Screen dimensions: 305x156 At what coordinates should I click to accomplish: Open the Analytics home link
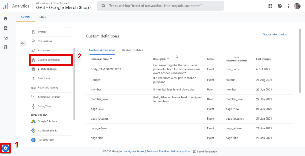click(x=134, y=152)
